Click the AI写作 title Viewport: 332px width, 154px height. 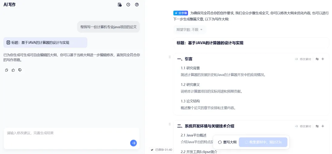coord(10,5)
